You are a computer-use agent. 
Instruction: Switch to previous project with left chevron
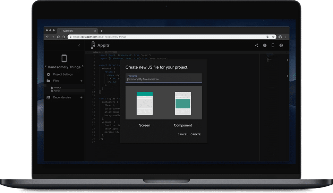pyautogui.click(x=46, y=66)
